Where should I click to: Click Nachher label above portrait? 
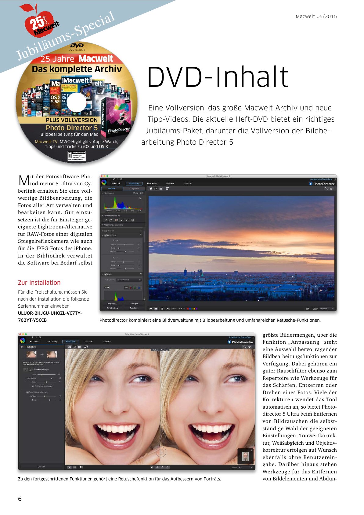[x=164, y=350]
